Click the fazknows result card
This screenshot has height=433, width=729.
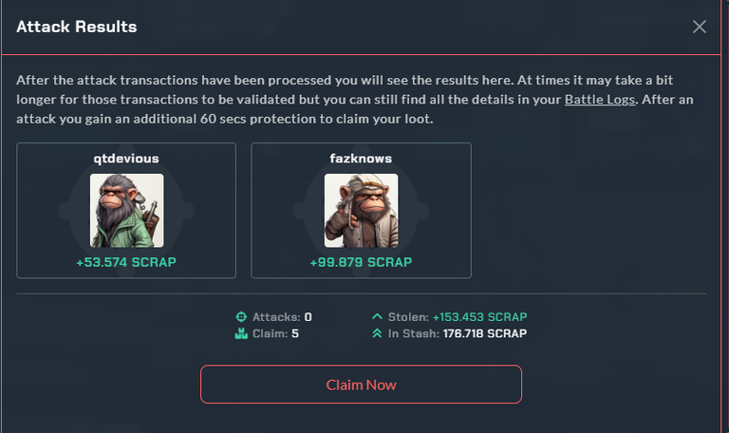[362, 211]
